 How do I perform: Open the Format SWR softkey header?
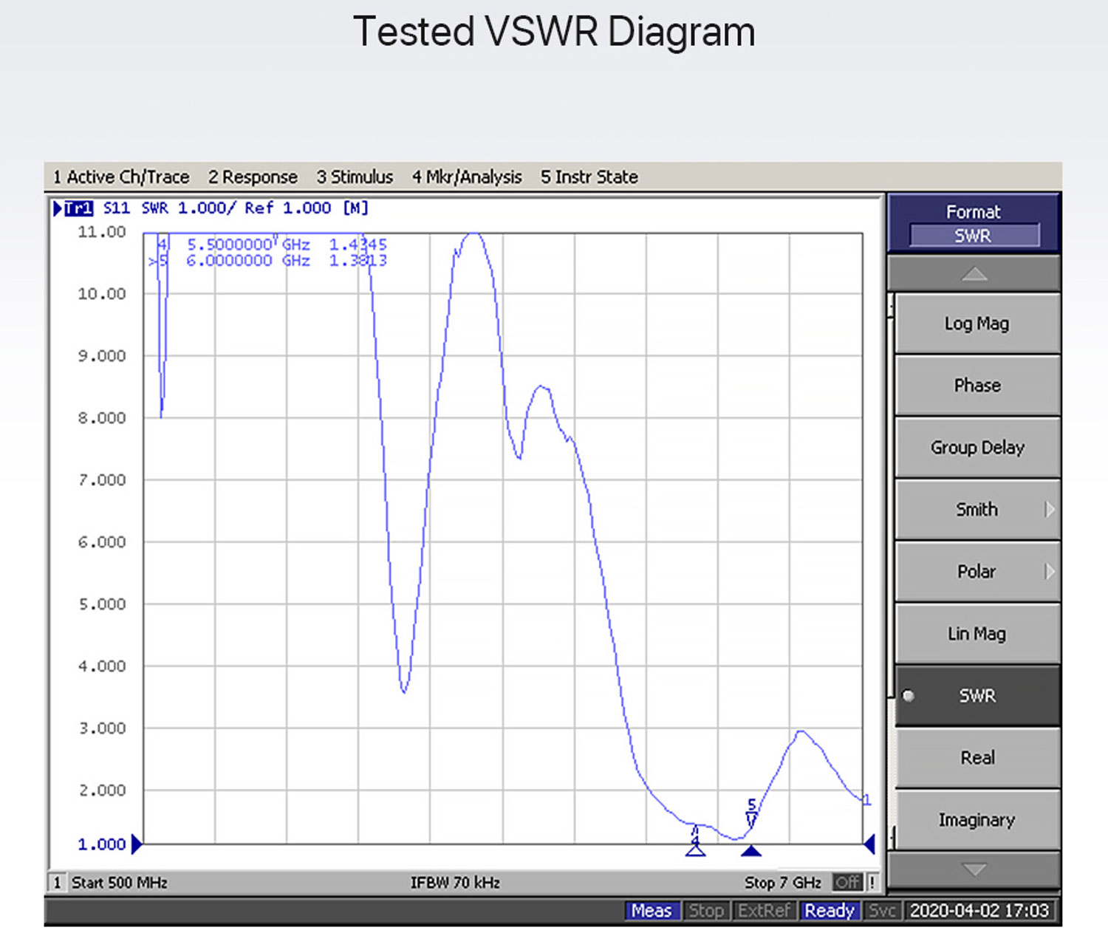click(973, 224)
